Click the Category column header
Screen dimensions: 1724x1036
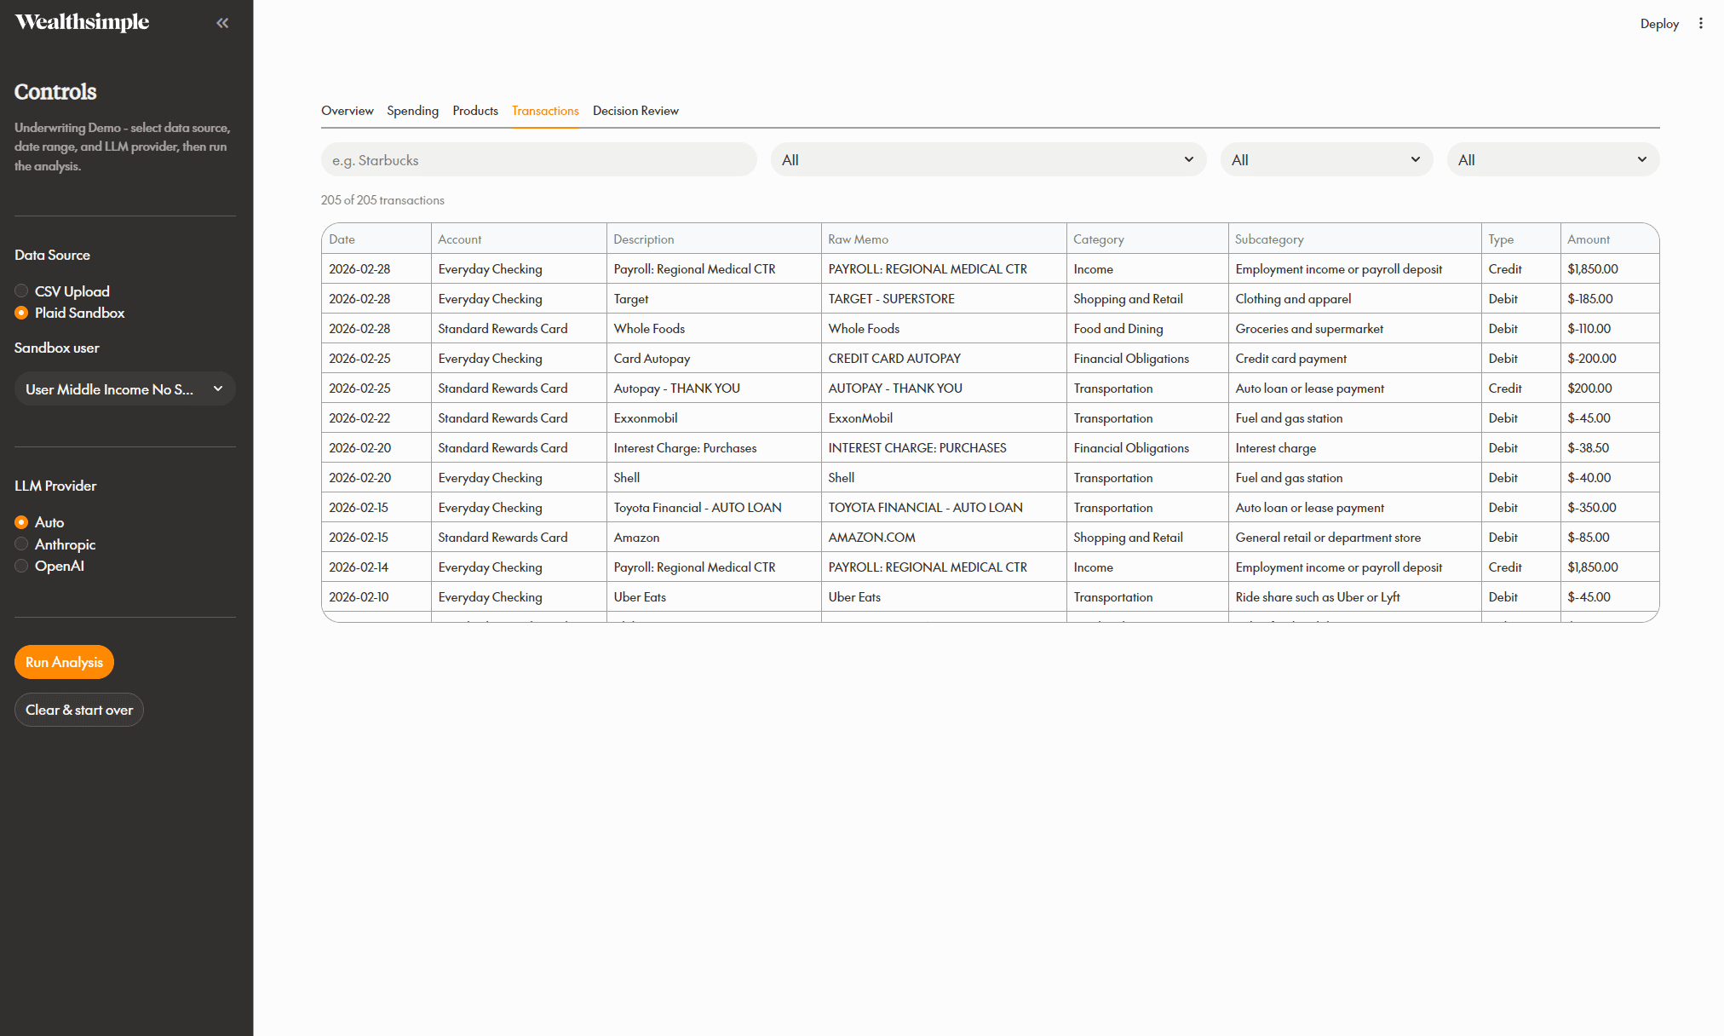[x=1147, y=239]
